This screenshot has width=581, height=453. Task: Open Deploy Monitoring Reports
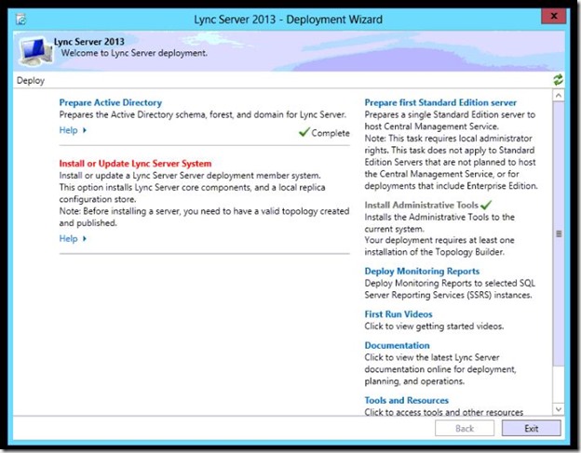422,272
